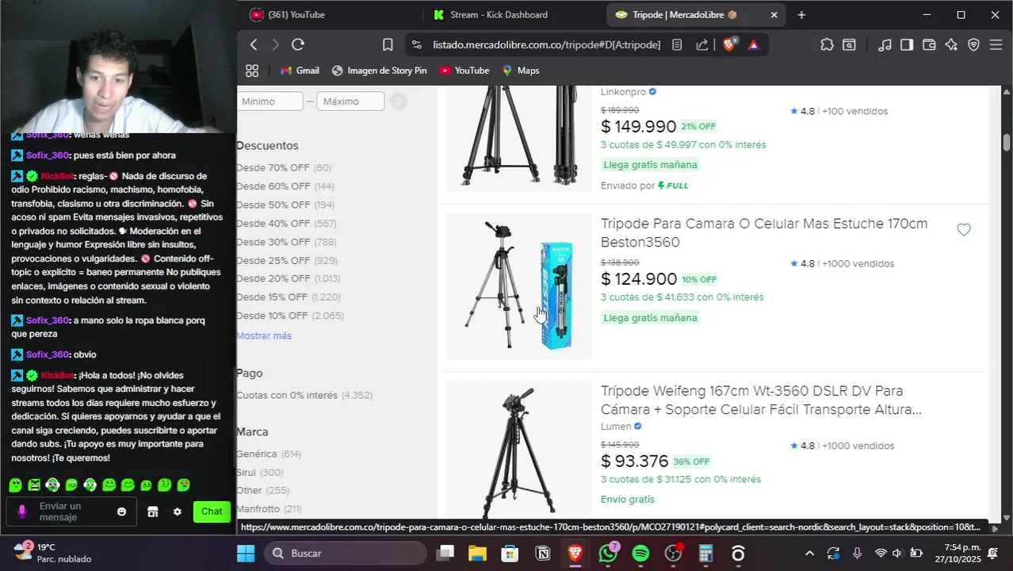
Task: Click the browser address bar URL
Action: (546, 45)
